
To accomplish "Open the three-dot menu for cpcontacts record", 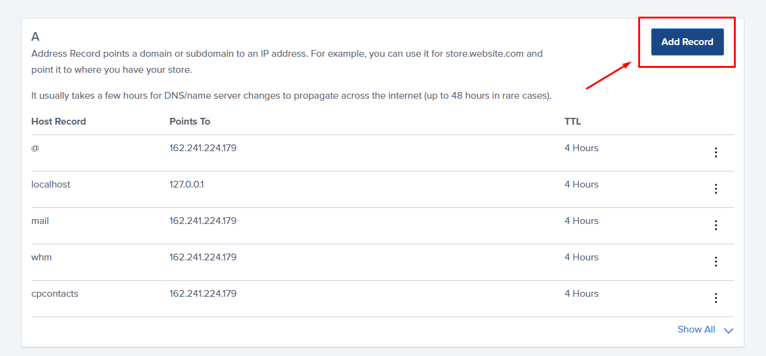I will click(715, 298).
